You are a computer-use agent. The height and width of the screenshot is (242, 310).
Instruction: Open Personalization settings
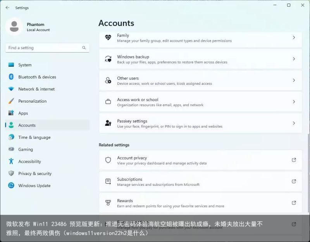coord(47,101)
